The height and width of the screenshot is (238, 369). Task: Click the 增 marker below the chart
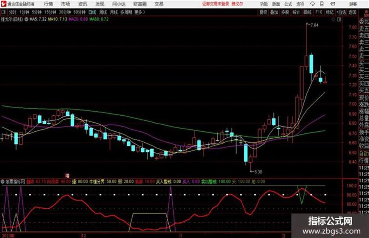click(67, 175)
